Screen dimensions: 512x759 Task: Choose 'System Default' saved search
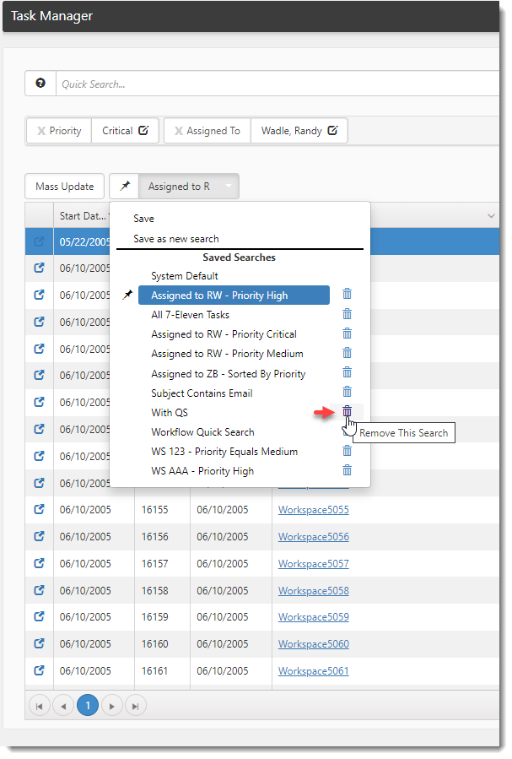click(185, 276)
